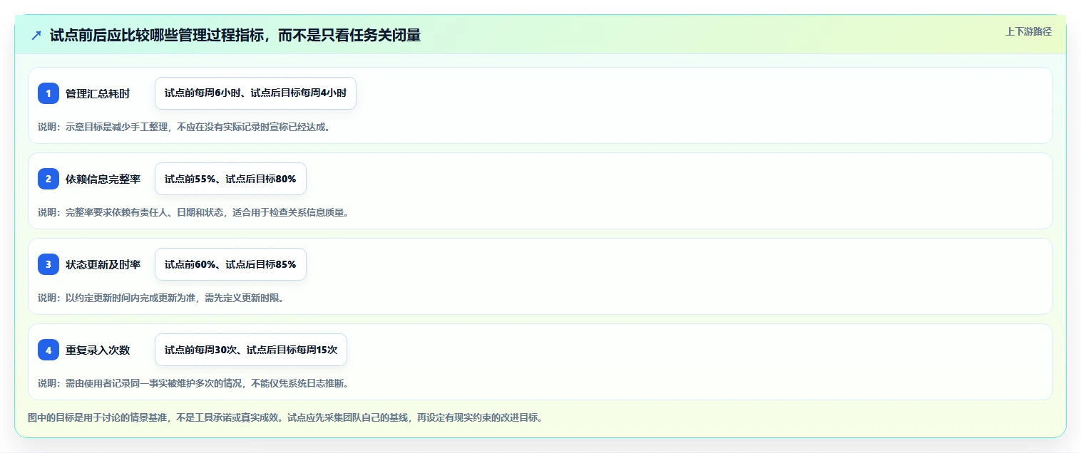Click the 状态更新及时率 label

click(103, 264)
